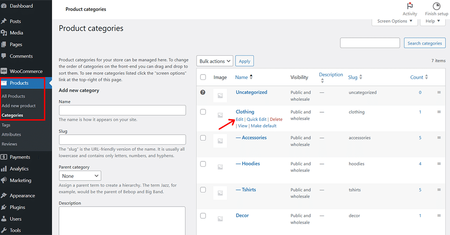Check the Decor category checkbox
The image size is (450, 235).
coord(203,216)
